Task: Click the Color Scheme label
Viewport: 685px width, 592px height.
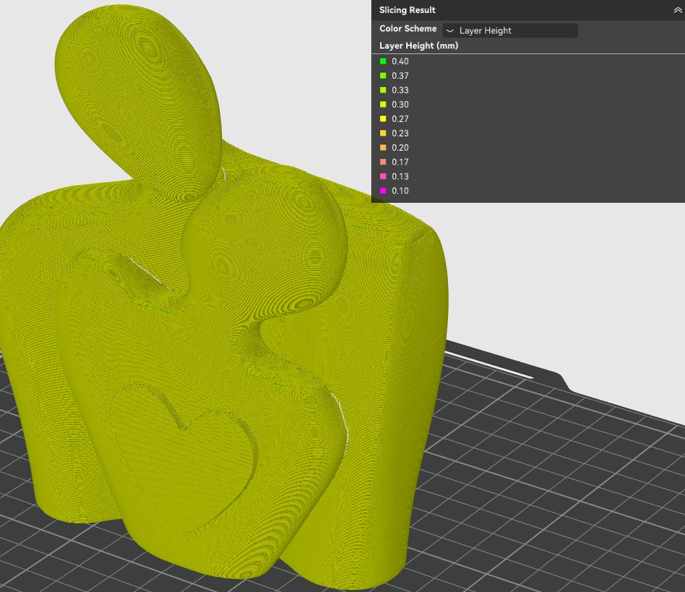Action: tap(408, 29)
